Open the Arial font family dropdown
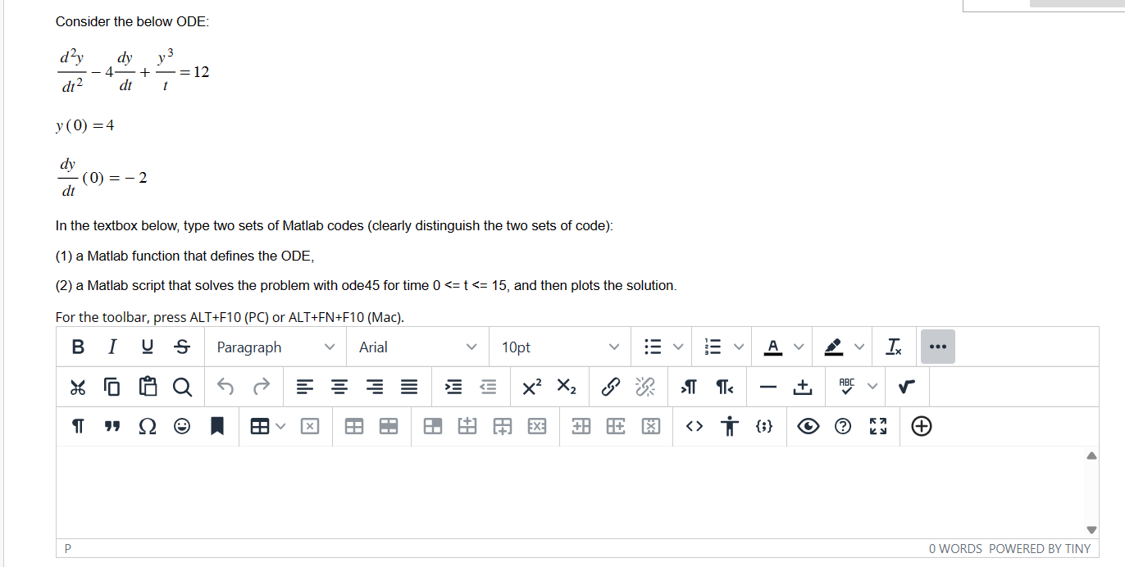This screenshot has height=567, width=1125. (418, 347)
